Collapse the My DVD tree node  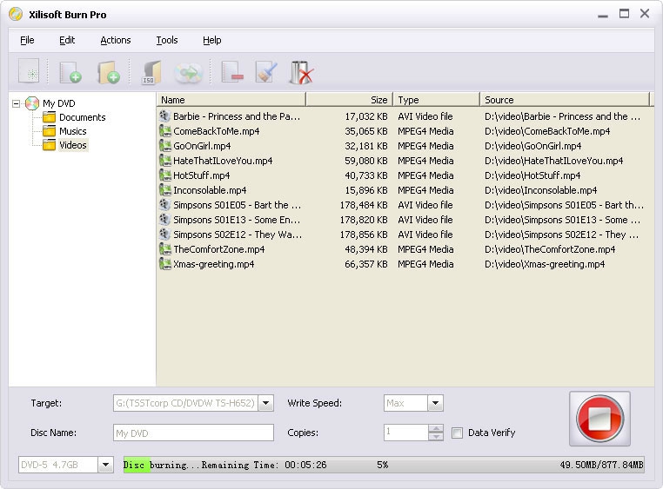pyautogui.click(x=16, y=103)
